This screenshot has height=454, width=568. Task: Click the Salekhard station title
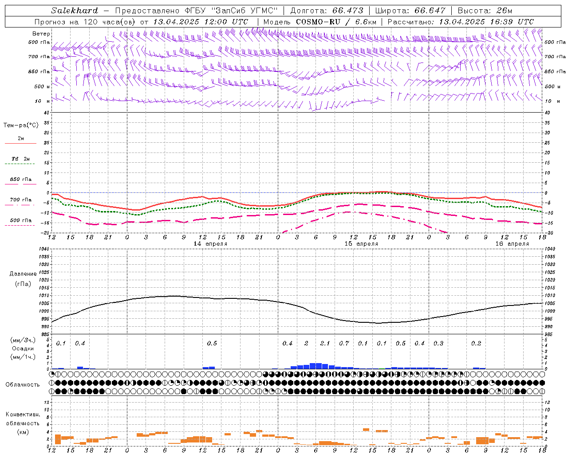pyautogui.click(x=75, y=11)
